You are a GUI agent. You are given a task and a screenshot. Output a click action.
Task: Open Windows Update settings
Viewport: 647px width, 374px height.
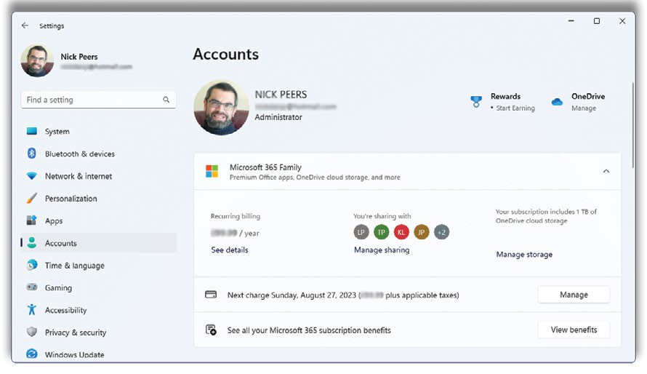[99, 354]
